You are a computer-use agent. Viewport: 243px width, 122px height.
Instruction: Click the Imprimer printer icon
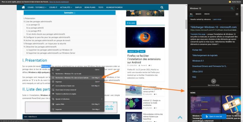coord(53,82)
